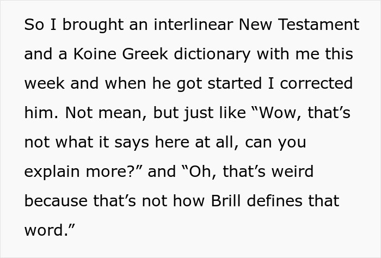Viewport: 381px width, 258px height.
Task: Click the word "started" in the text
Action: coord(235,83)
